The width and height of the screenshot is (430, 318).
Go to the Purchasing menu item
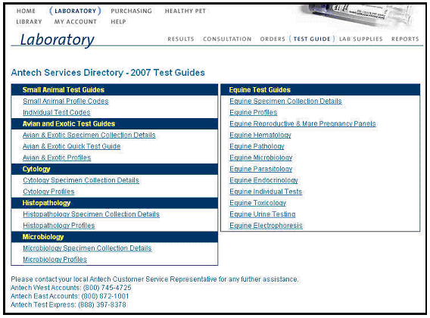tap(132, 11)
